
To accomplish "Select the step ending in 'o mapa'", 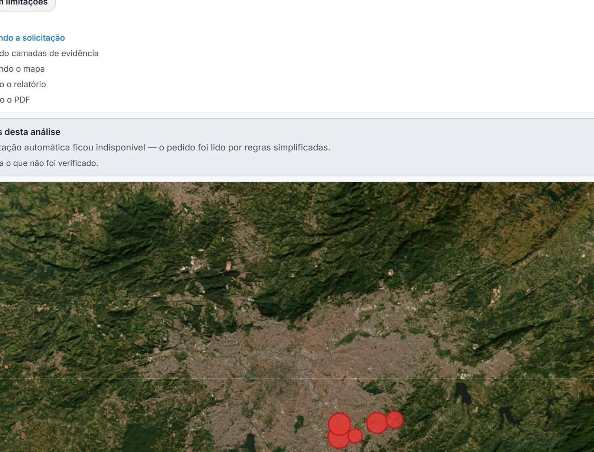I will 22,69.
